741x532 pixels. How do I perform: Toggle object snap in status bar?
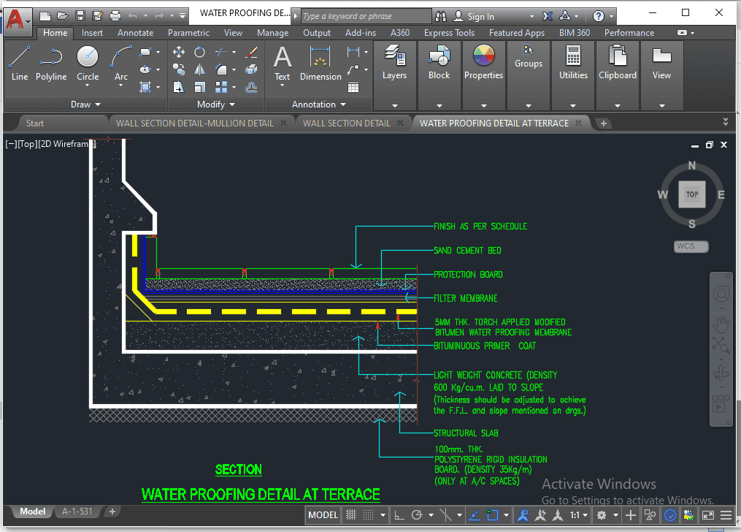pyautogui.click(x=494, y=515)
